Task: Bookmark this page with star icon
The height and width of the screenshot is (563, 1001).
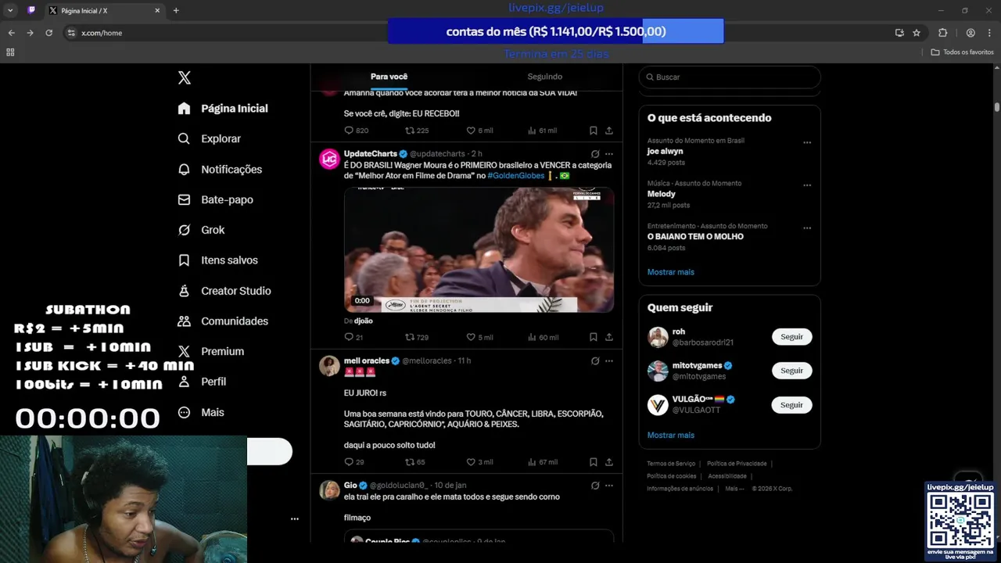Action: [917, 33]
